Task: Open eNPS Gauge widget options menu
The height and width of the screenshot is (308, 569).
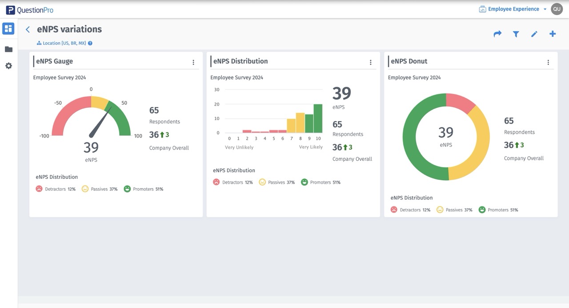Action: click(193, 63)
